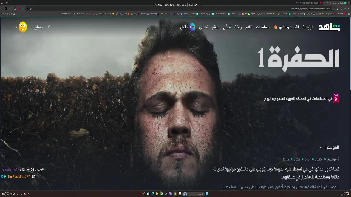351x197 pixels.
Task: Open قائمتي my list menu
Action: click(203, 27)
